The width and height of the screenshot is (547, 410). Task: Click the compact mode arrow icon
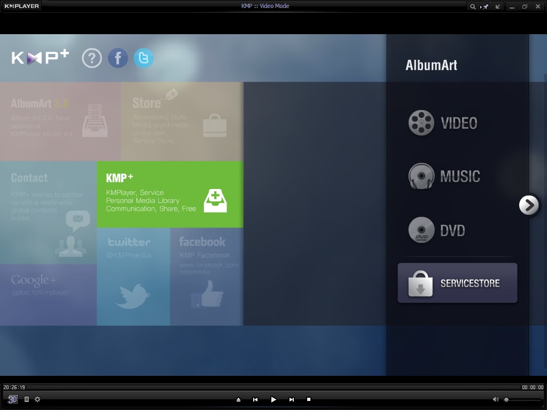click(x=497, y=6)
